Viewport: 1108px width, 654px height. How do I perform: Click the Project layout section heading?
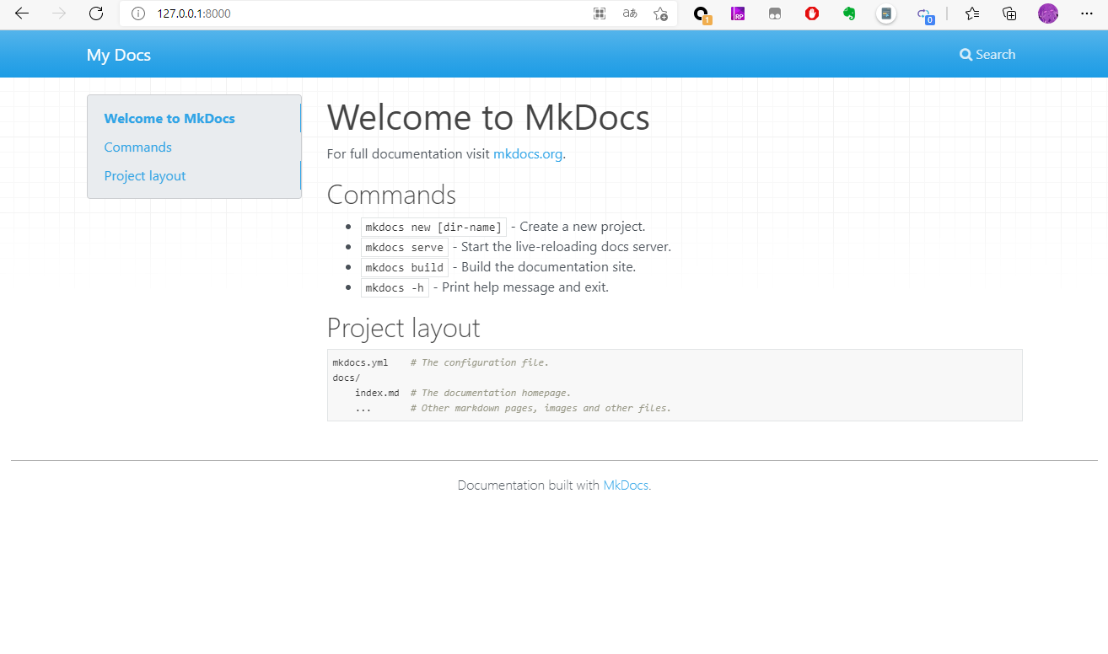(403, 328)
